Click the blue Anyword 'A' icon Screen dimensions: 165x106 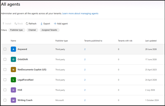tap(13, 49)
